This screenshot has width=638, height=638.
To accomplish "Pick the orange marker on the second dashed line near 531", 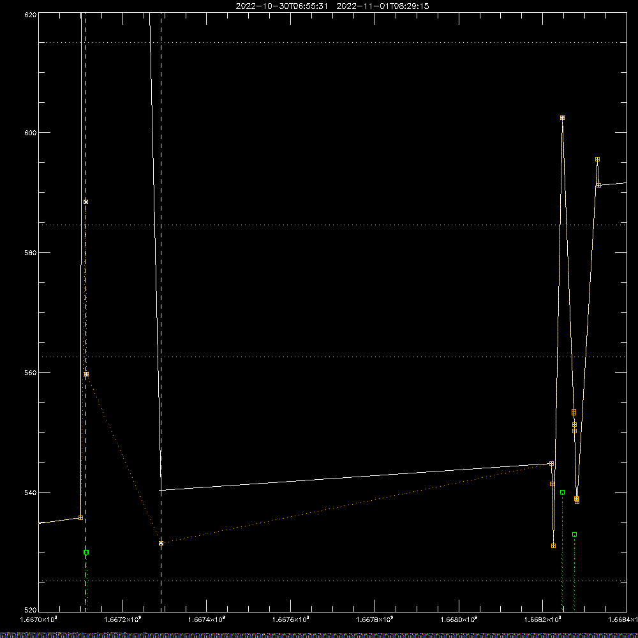I will [161, 544].
